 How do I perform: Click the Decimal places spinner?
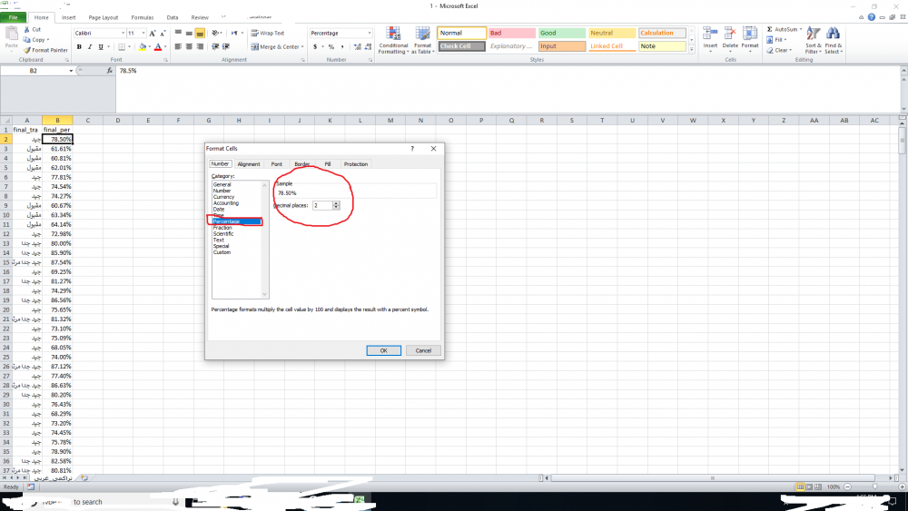point(336,205)
